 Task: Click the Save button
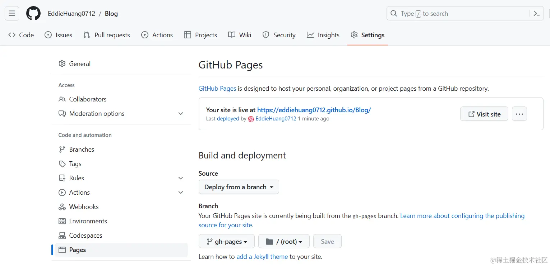point(327,242)
